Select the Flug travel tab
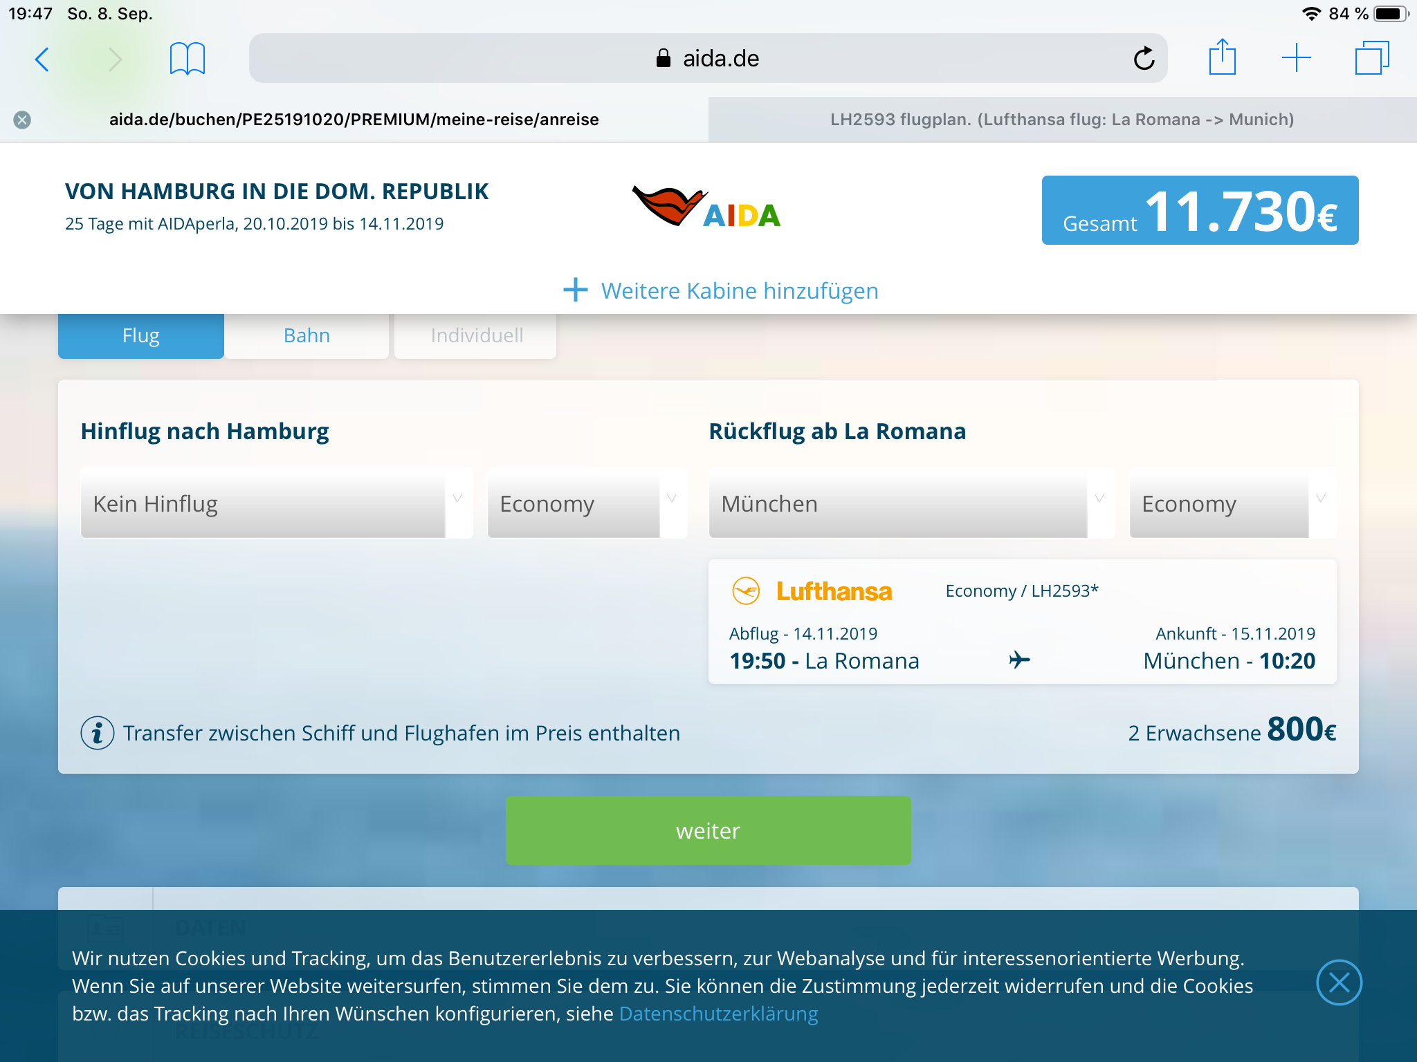1417x1062 pixels. [141, 336]
